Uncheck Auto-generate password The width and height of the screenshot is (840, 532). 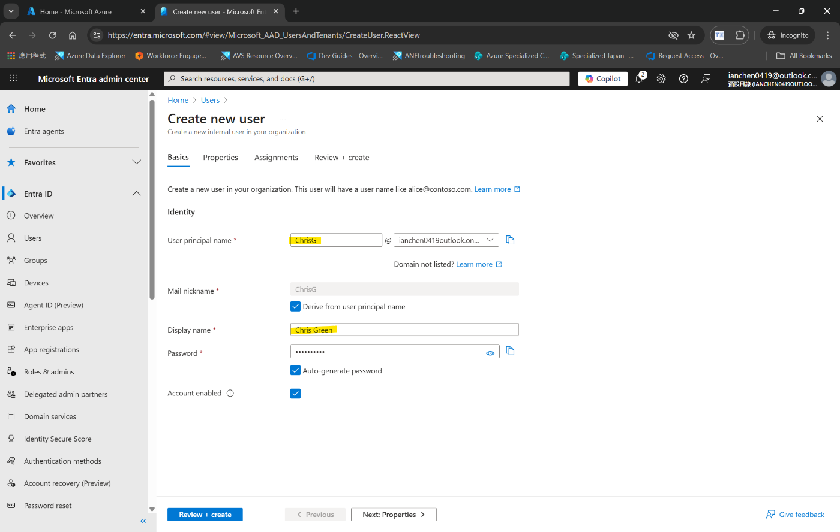pyautogui.click(x=295, y=370)
